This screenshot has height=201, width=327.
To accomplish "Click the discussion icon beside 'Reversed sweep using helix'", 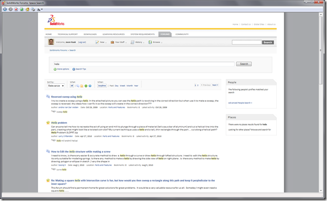I will click(48, 96).
